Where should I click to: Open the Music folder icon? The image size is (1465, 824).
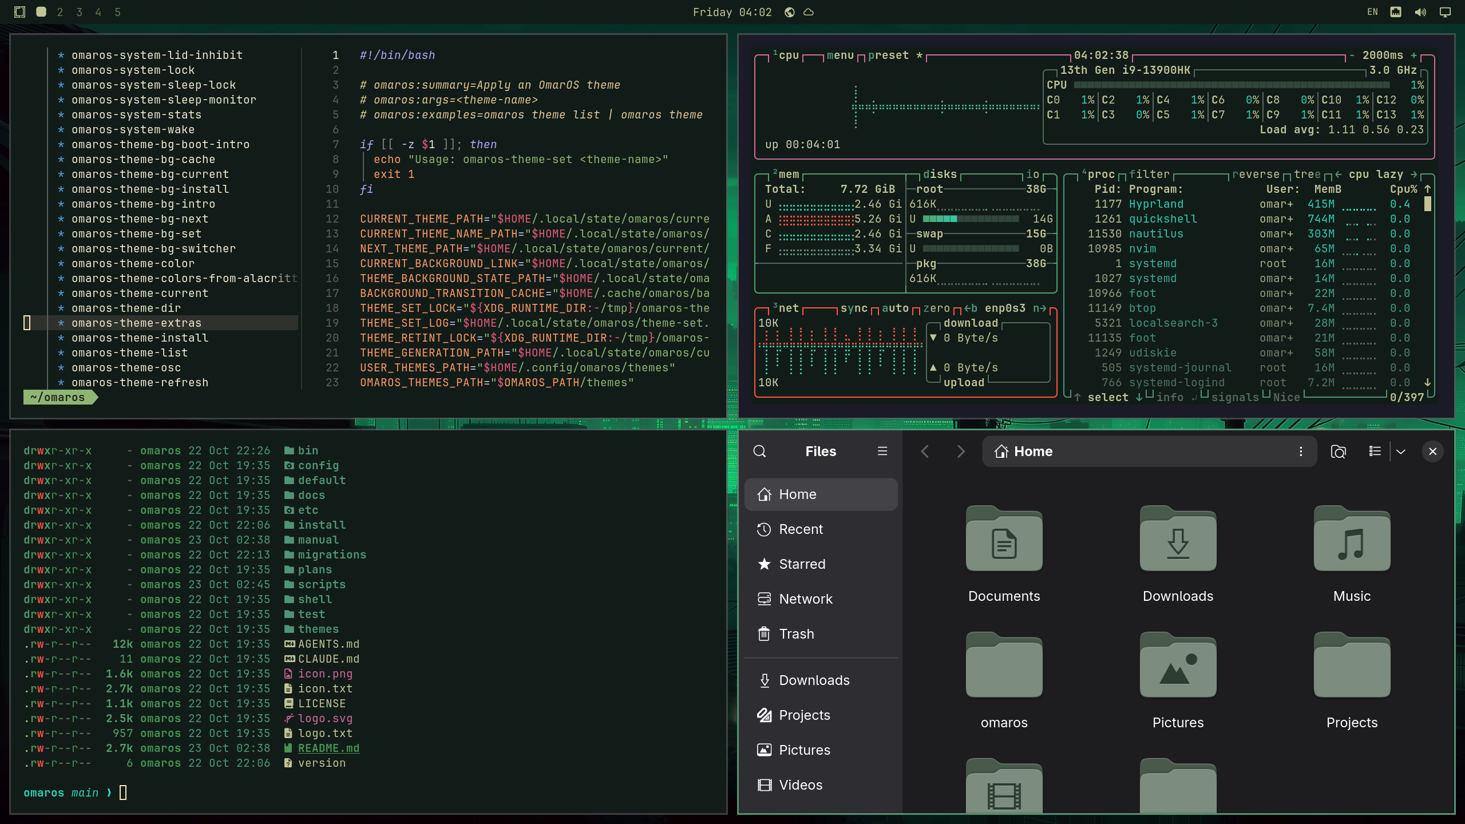(x=1352, y=538)
